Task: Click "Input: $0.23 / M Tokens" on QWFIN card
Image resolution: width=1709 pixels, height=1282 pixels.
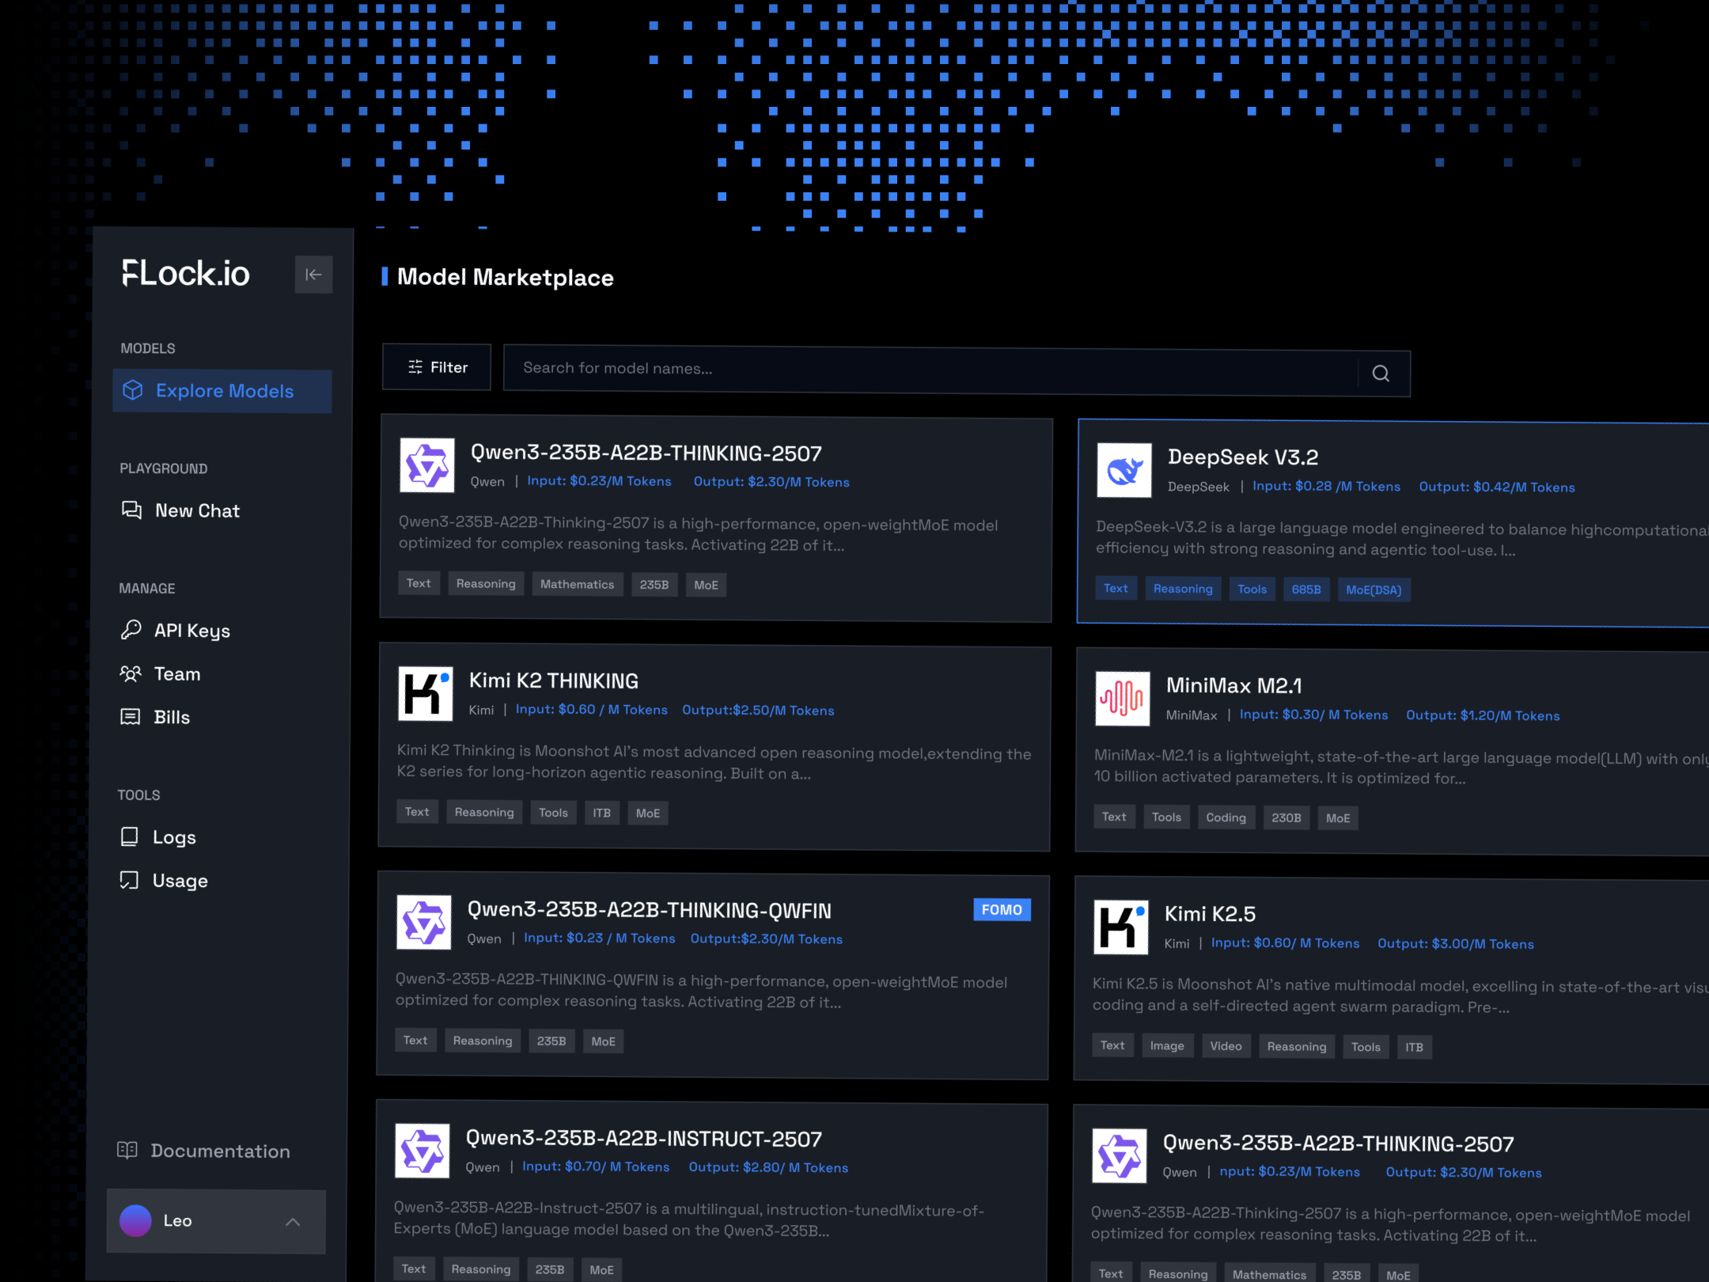Action: tap(600, 939)
